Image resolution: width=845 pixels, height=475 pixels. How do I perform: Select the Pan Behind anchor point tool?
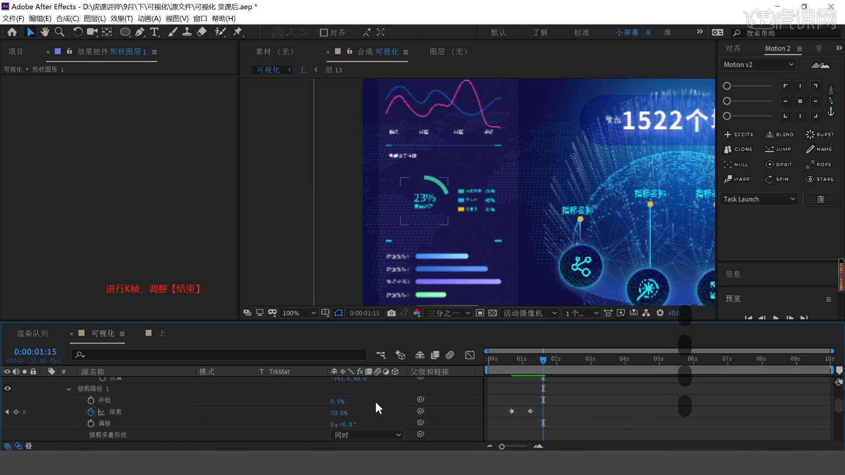[107, 32]
